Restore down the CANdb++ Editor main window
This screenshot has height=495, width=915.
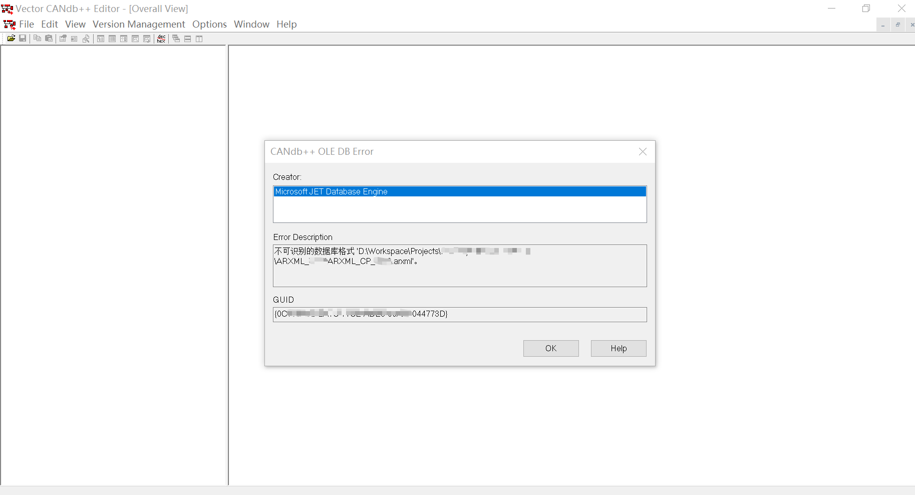[x=866, y=9]
